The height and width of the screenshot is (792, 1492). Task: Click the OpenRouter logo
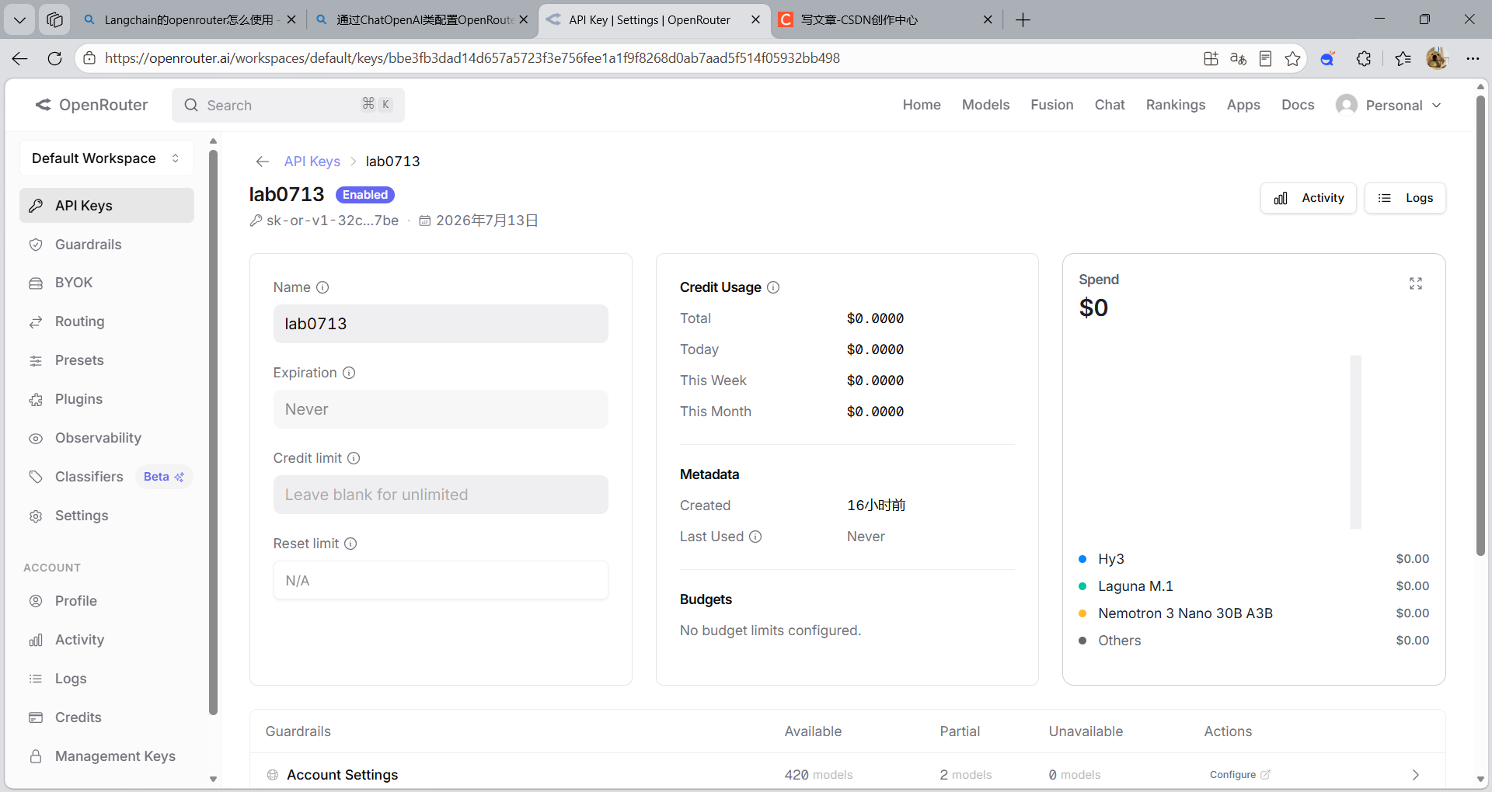click(x=92, y=105)
